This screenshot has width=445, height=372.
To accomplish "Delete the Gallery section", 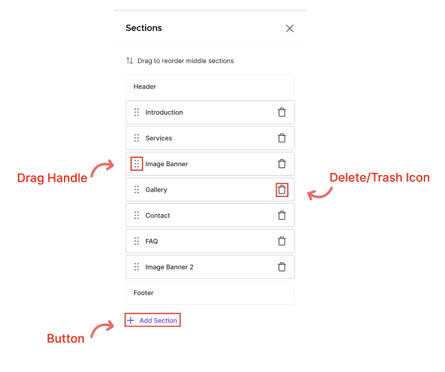I will pos(282,189).
